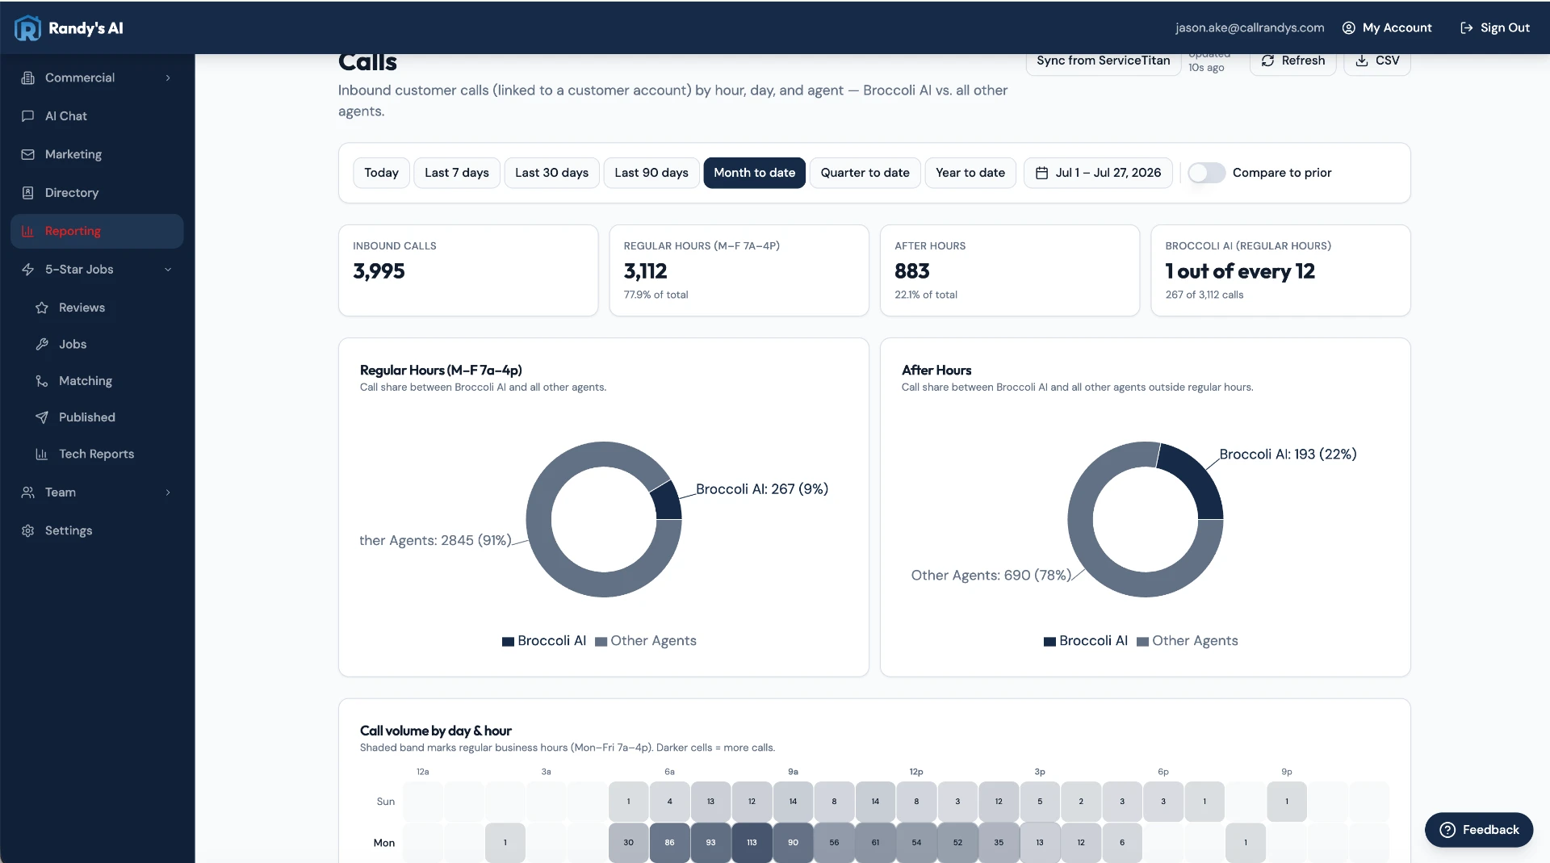Click the Published paper plane icon
This screenshot has height=863, width=1550.
[x=42, y=417]
